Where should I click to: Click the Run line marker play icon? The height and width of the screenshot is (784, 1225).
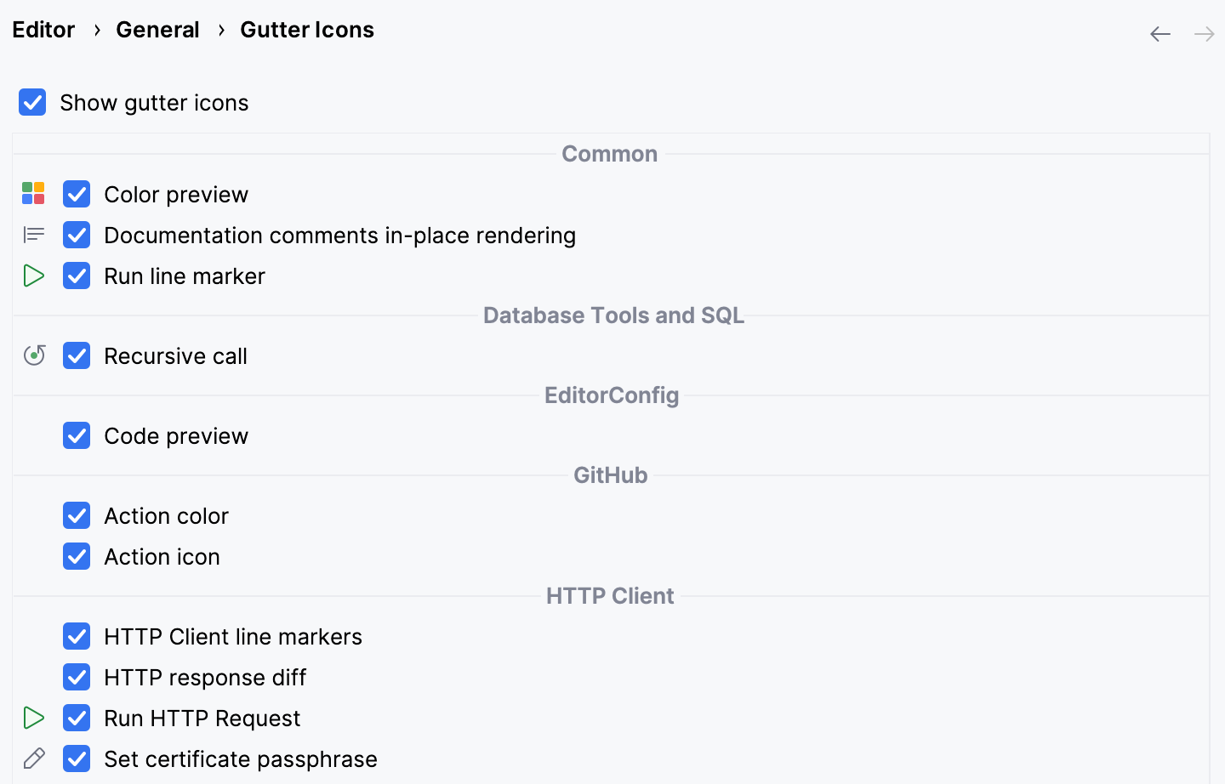coord(33,276)
